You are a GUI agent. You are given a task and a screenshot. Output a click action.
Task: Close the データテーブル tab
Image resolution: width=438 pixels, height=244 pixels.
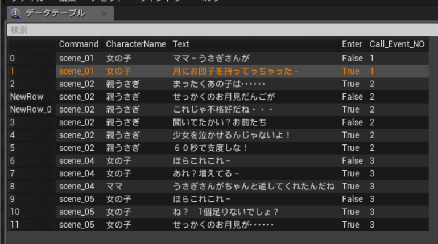click(105, 14)
